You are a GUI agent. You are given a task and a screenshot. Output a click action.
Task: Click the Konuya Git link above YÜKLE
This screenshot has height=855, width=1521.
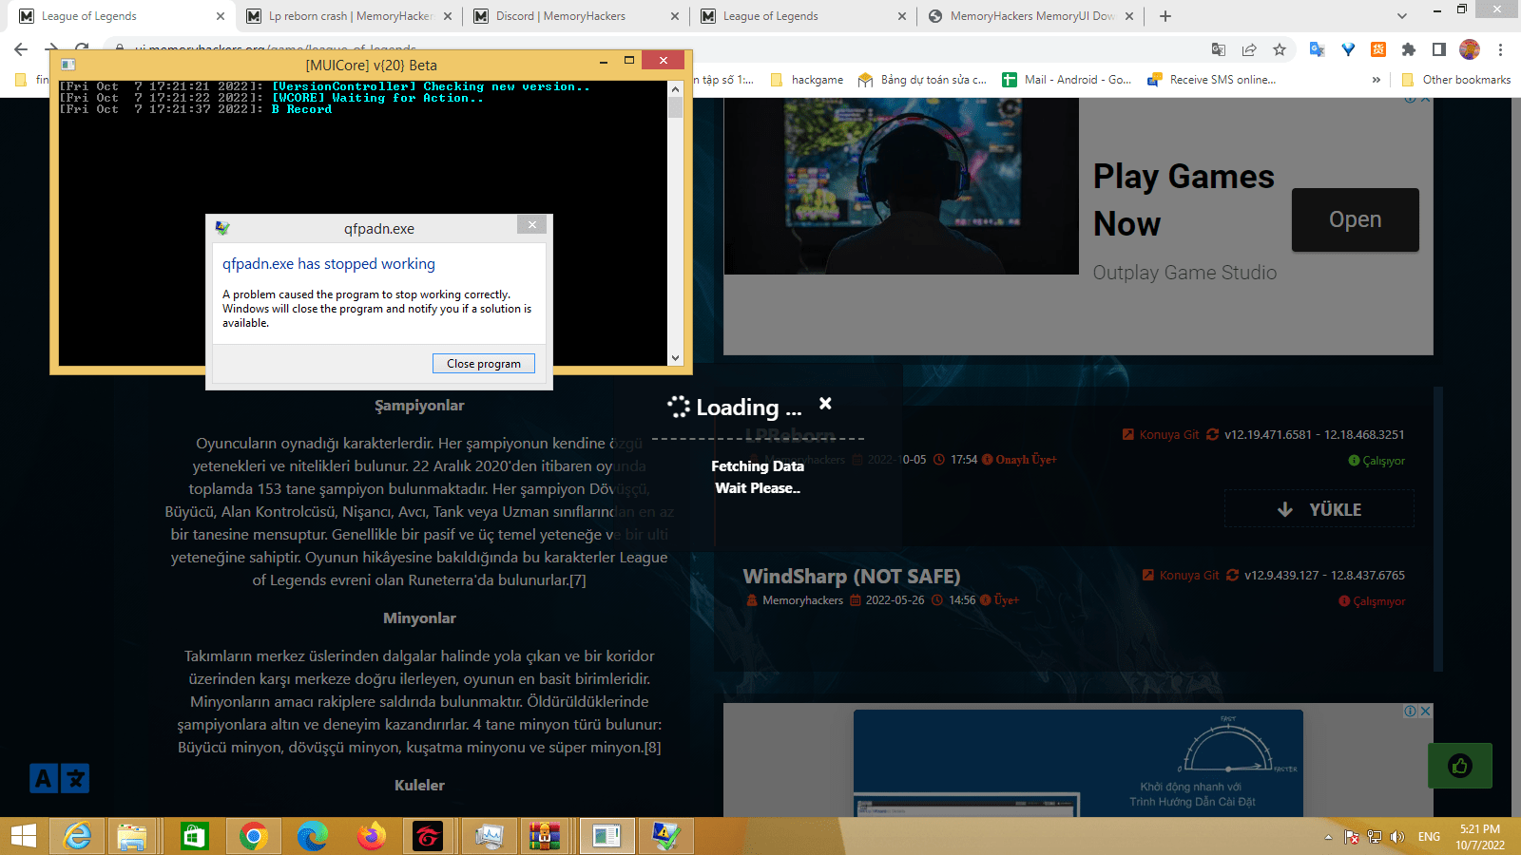[1160, 434]
